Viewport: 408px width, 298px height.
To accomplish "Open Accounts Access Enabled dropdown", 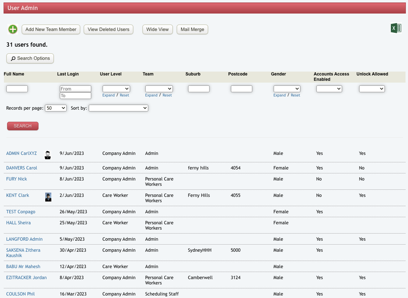I will click(x=329, y=89).
